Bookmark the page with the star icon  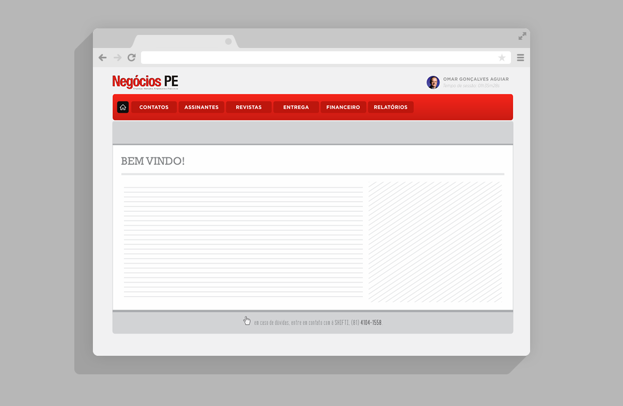tap(502, 58)
